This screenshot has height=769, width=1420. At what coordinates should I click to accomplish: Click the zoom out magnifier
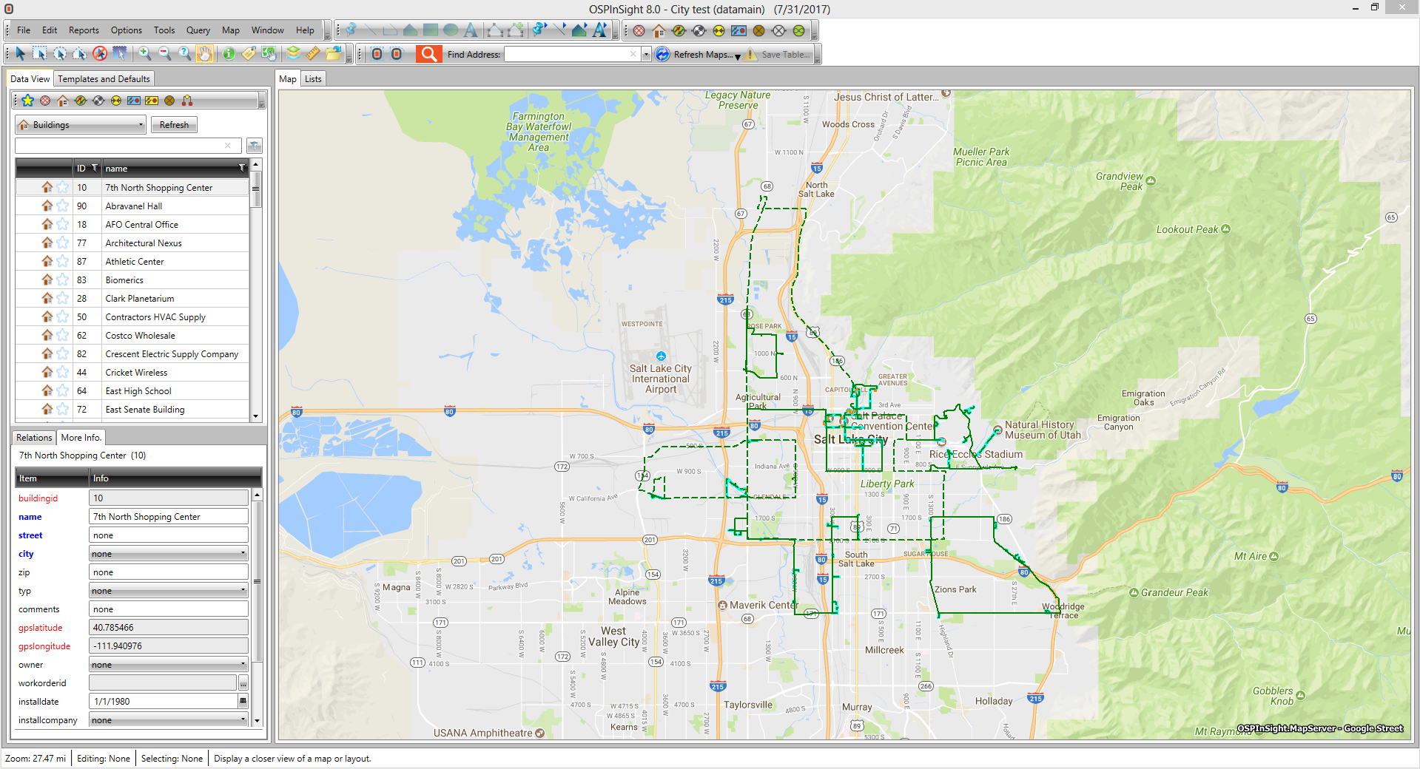(165, 54)
